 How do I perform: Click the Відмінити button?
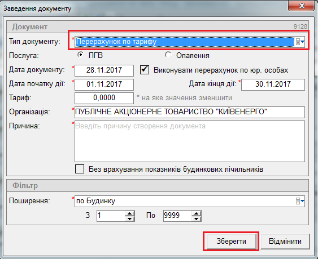click(x=285, y=241)
